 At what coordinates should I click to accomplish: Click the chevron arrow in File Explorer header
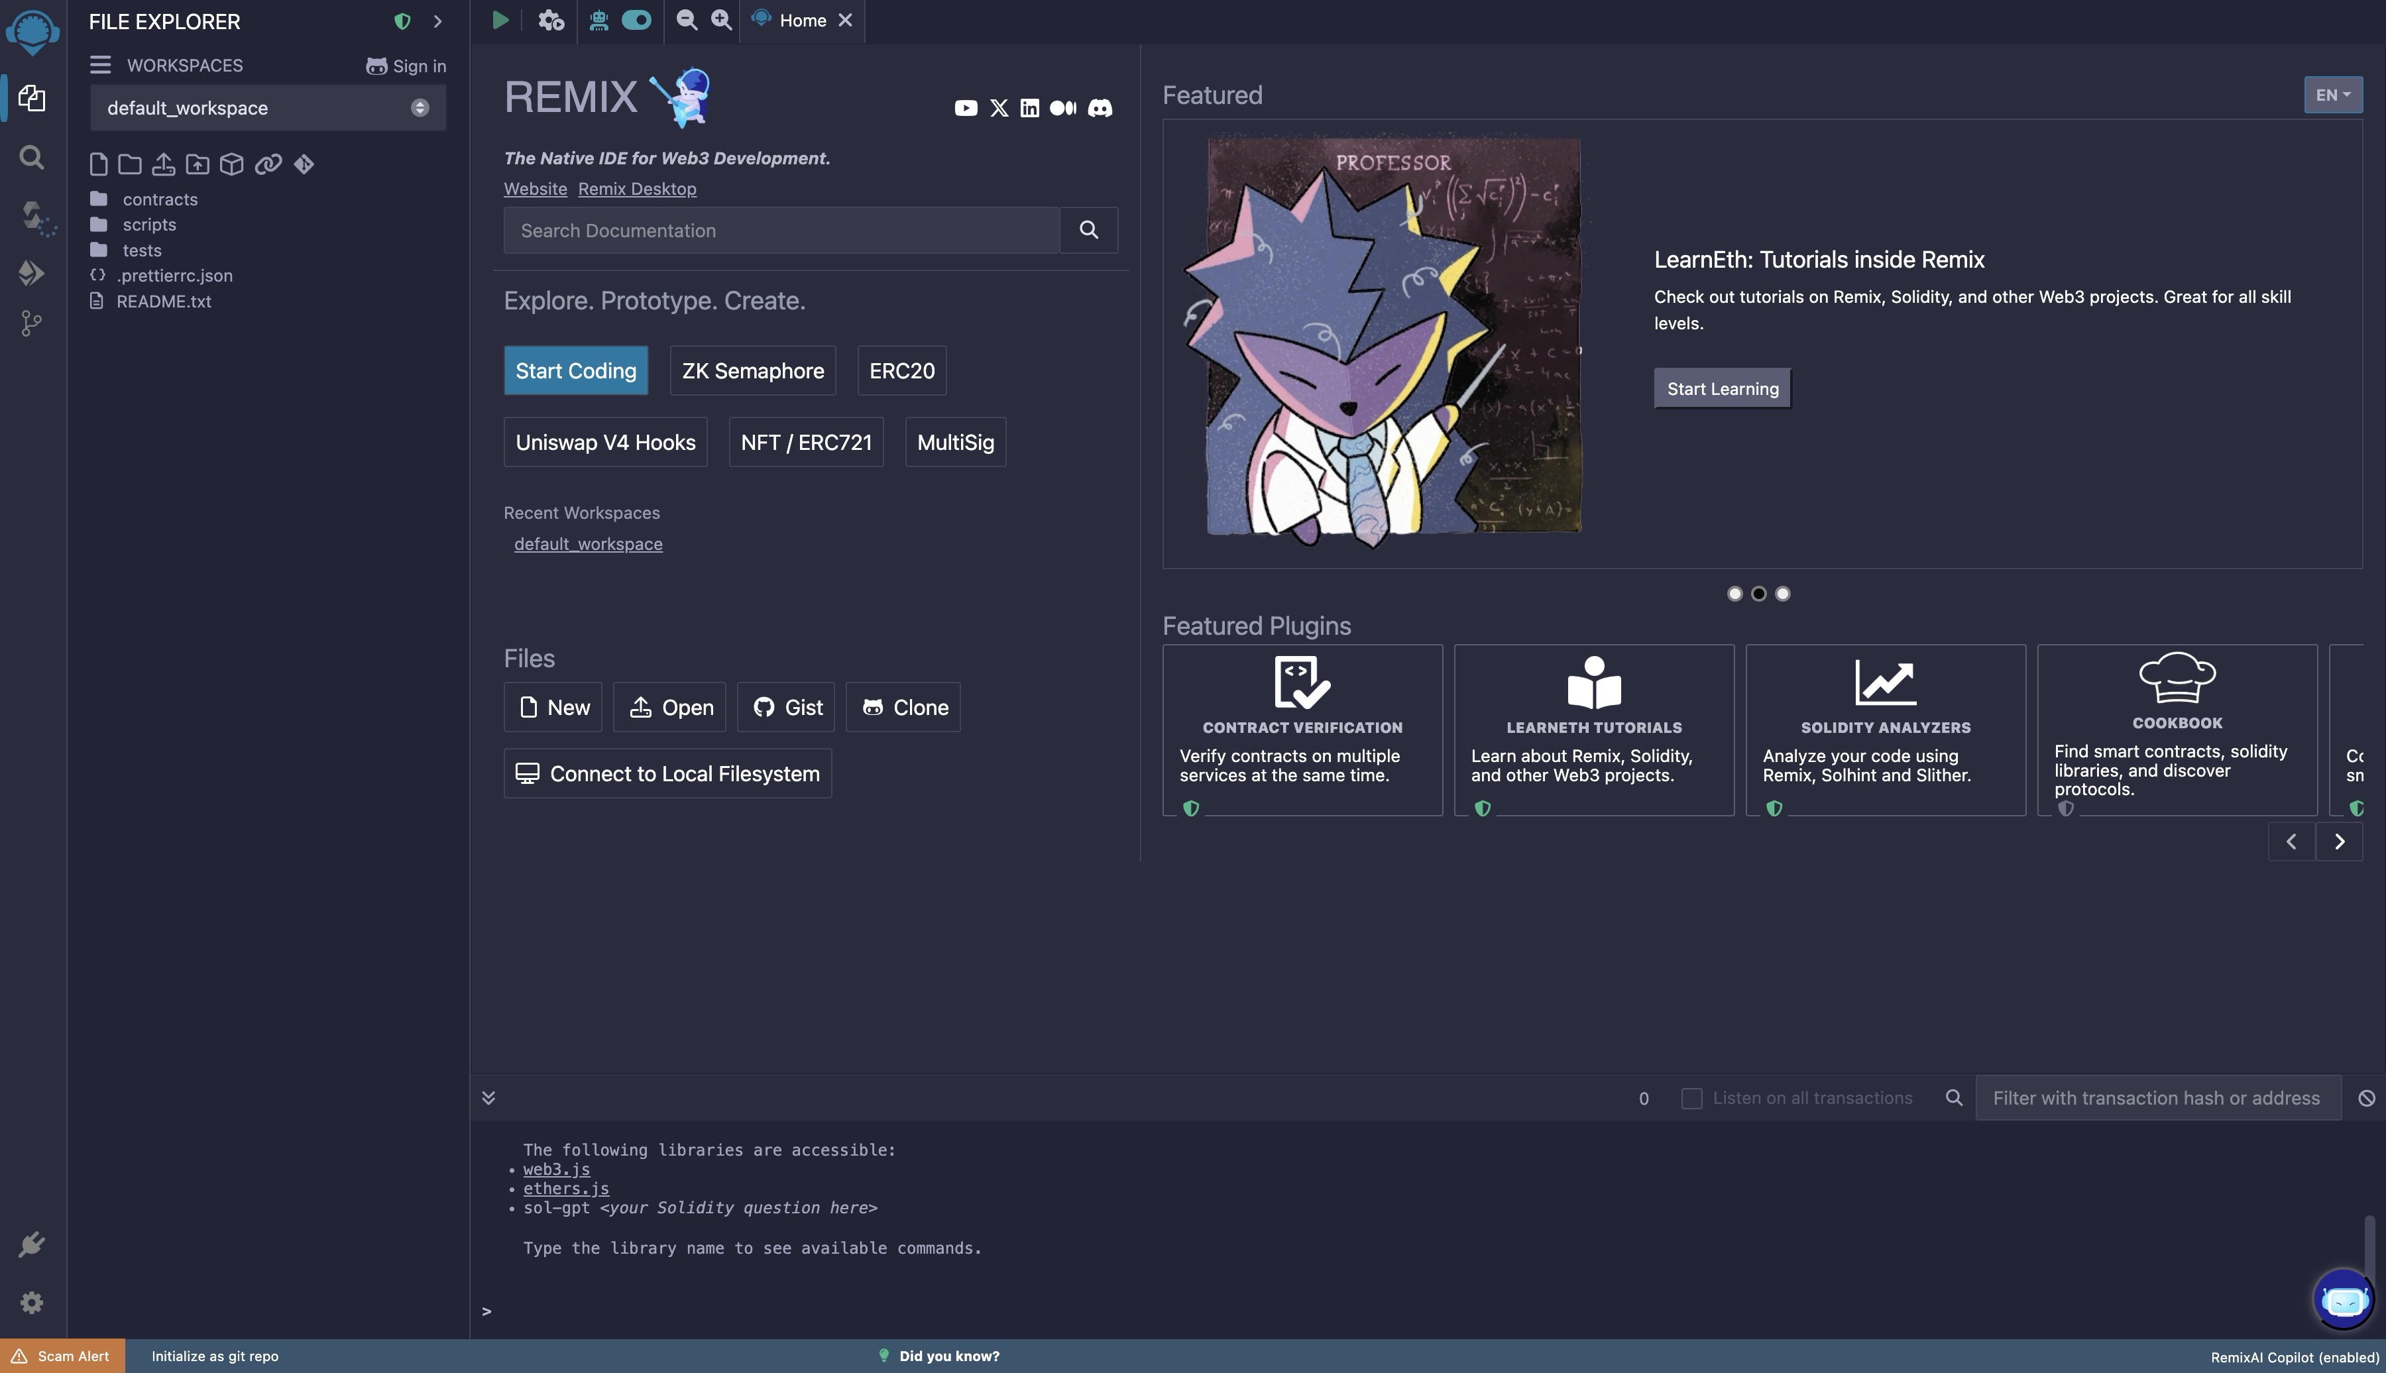437,21
